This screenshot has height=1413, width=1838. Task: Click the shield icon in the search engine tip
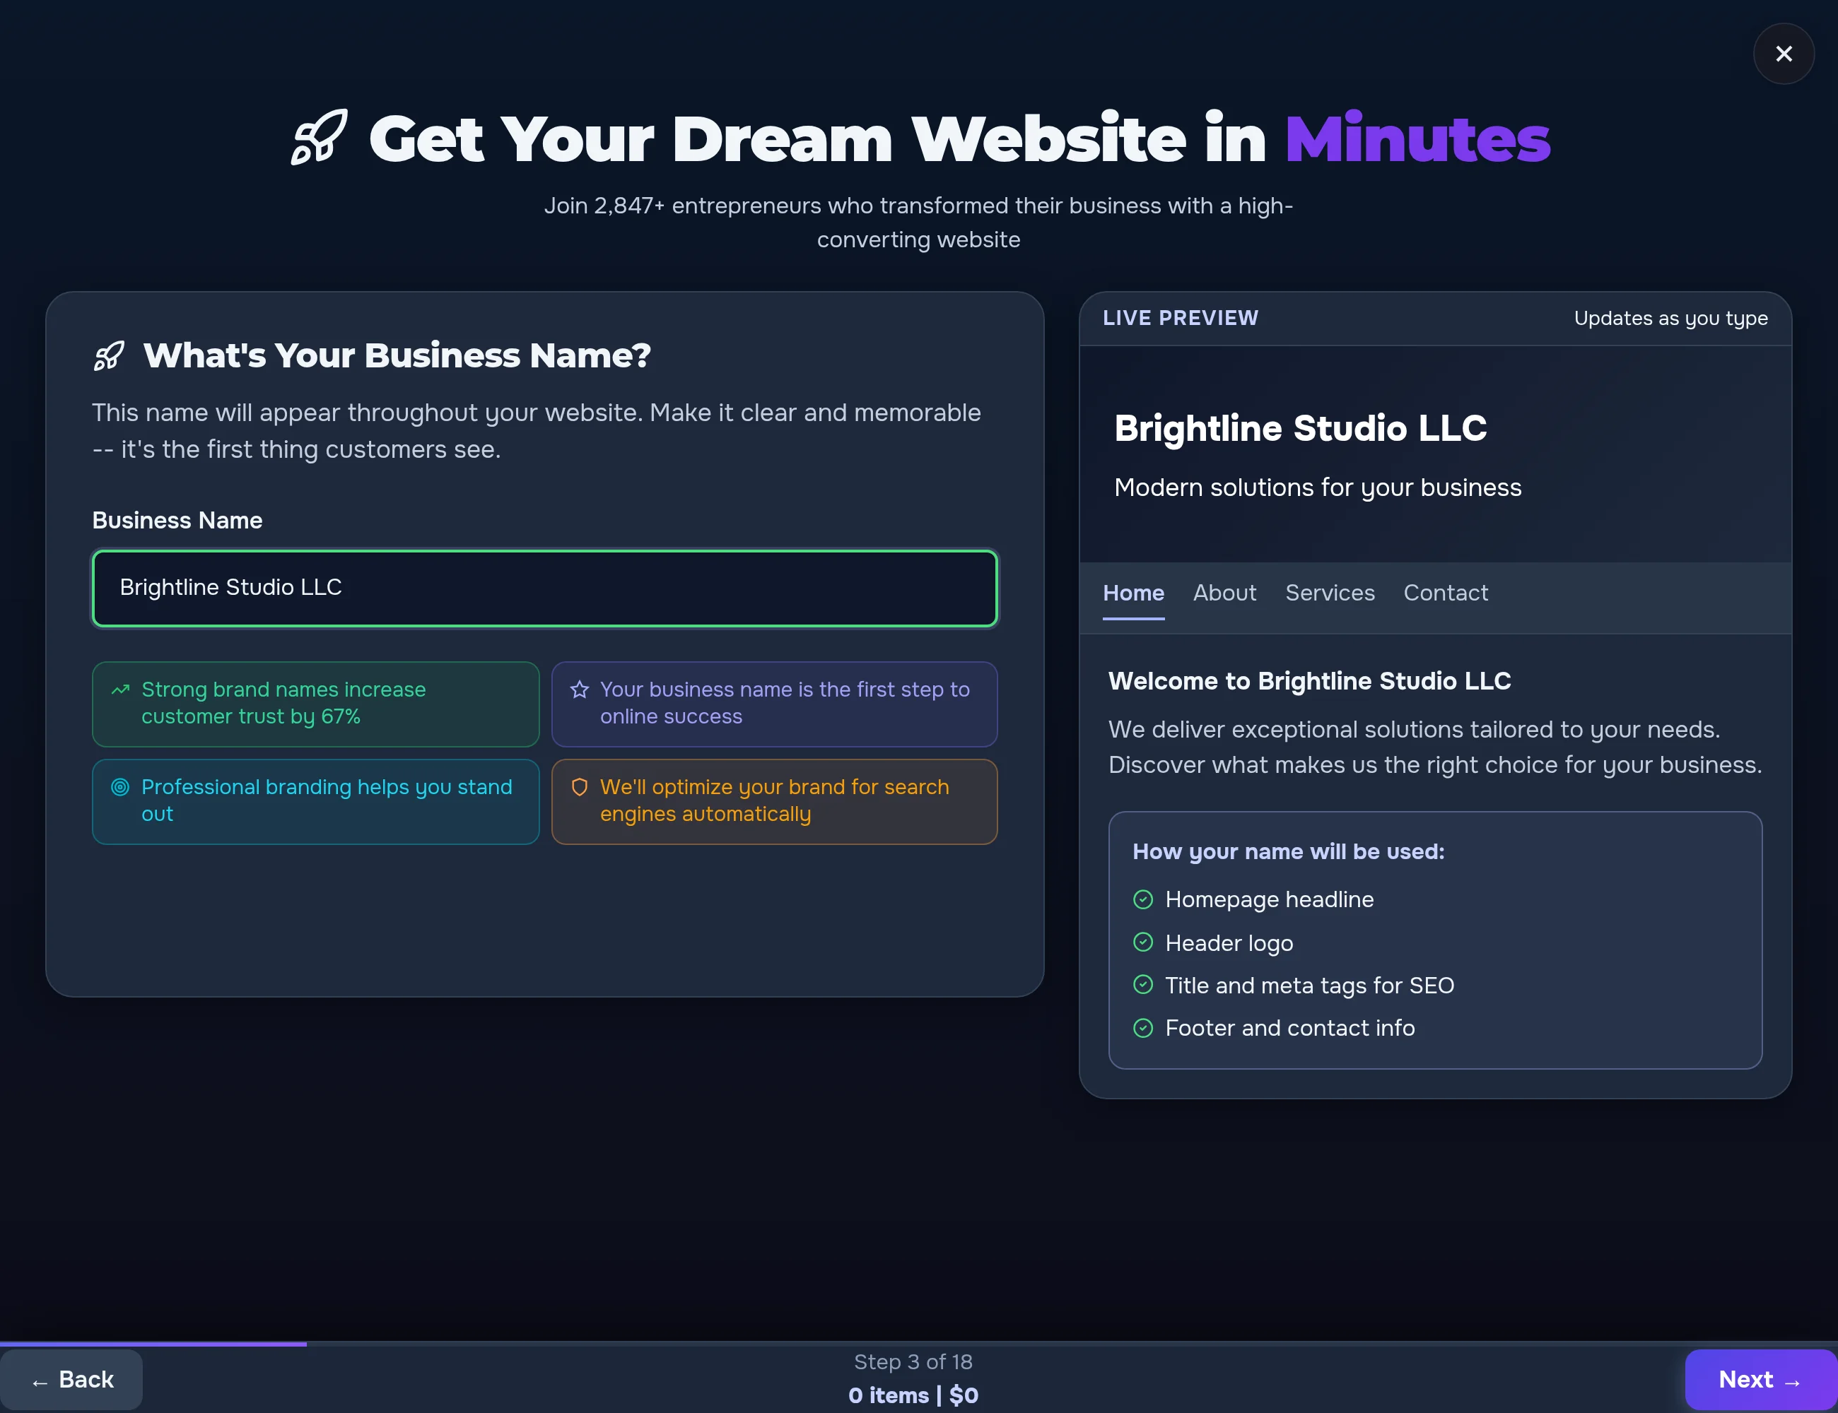tap(579, 787)
